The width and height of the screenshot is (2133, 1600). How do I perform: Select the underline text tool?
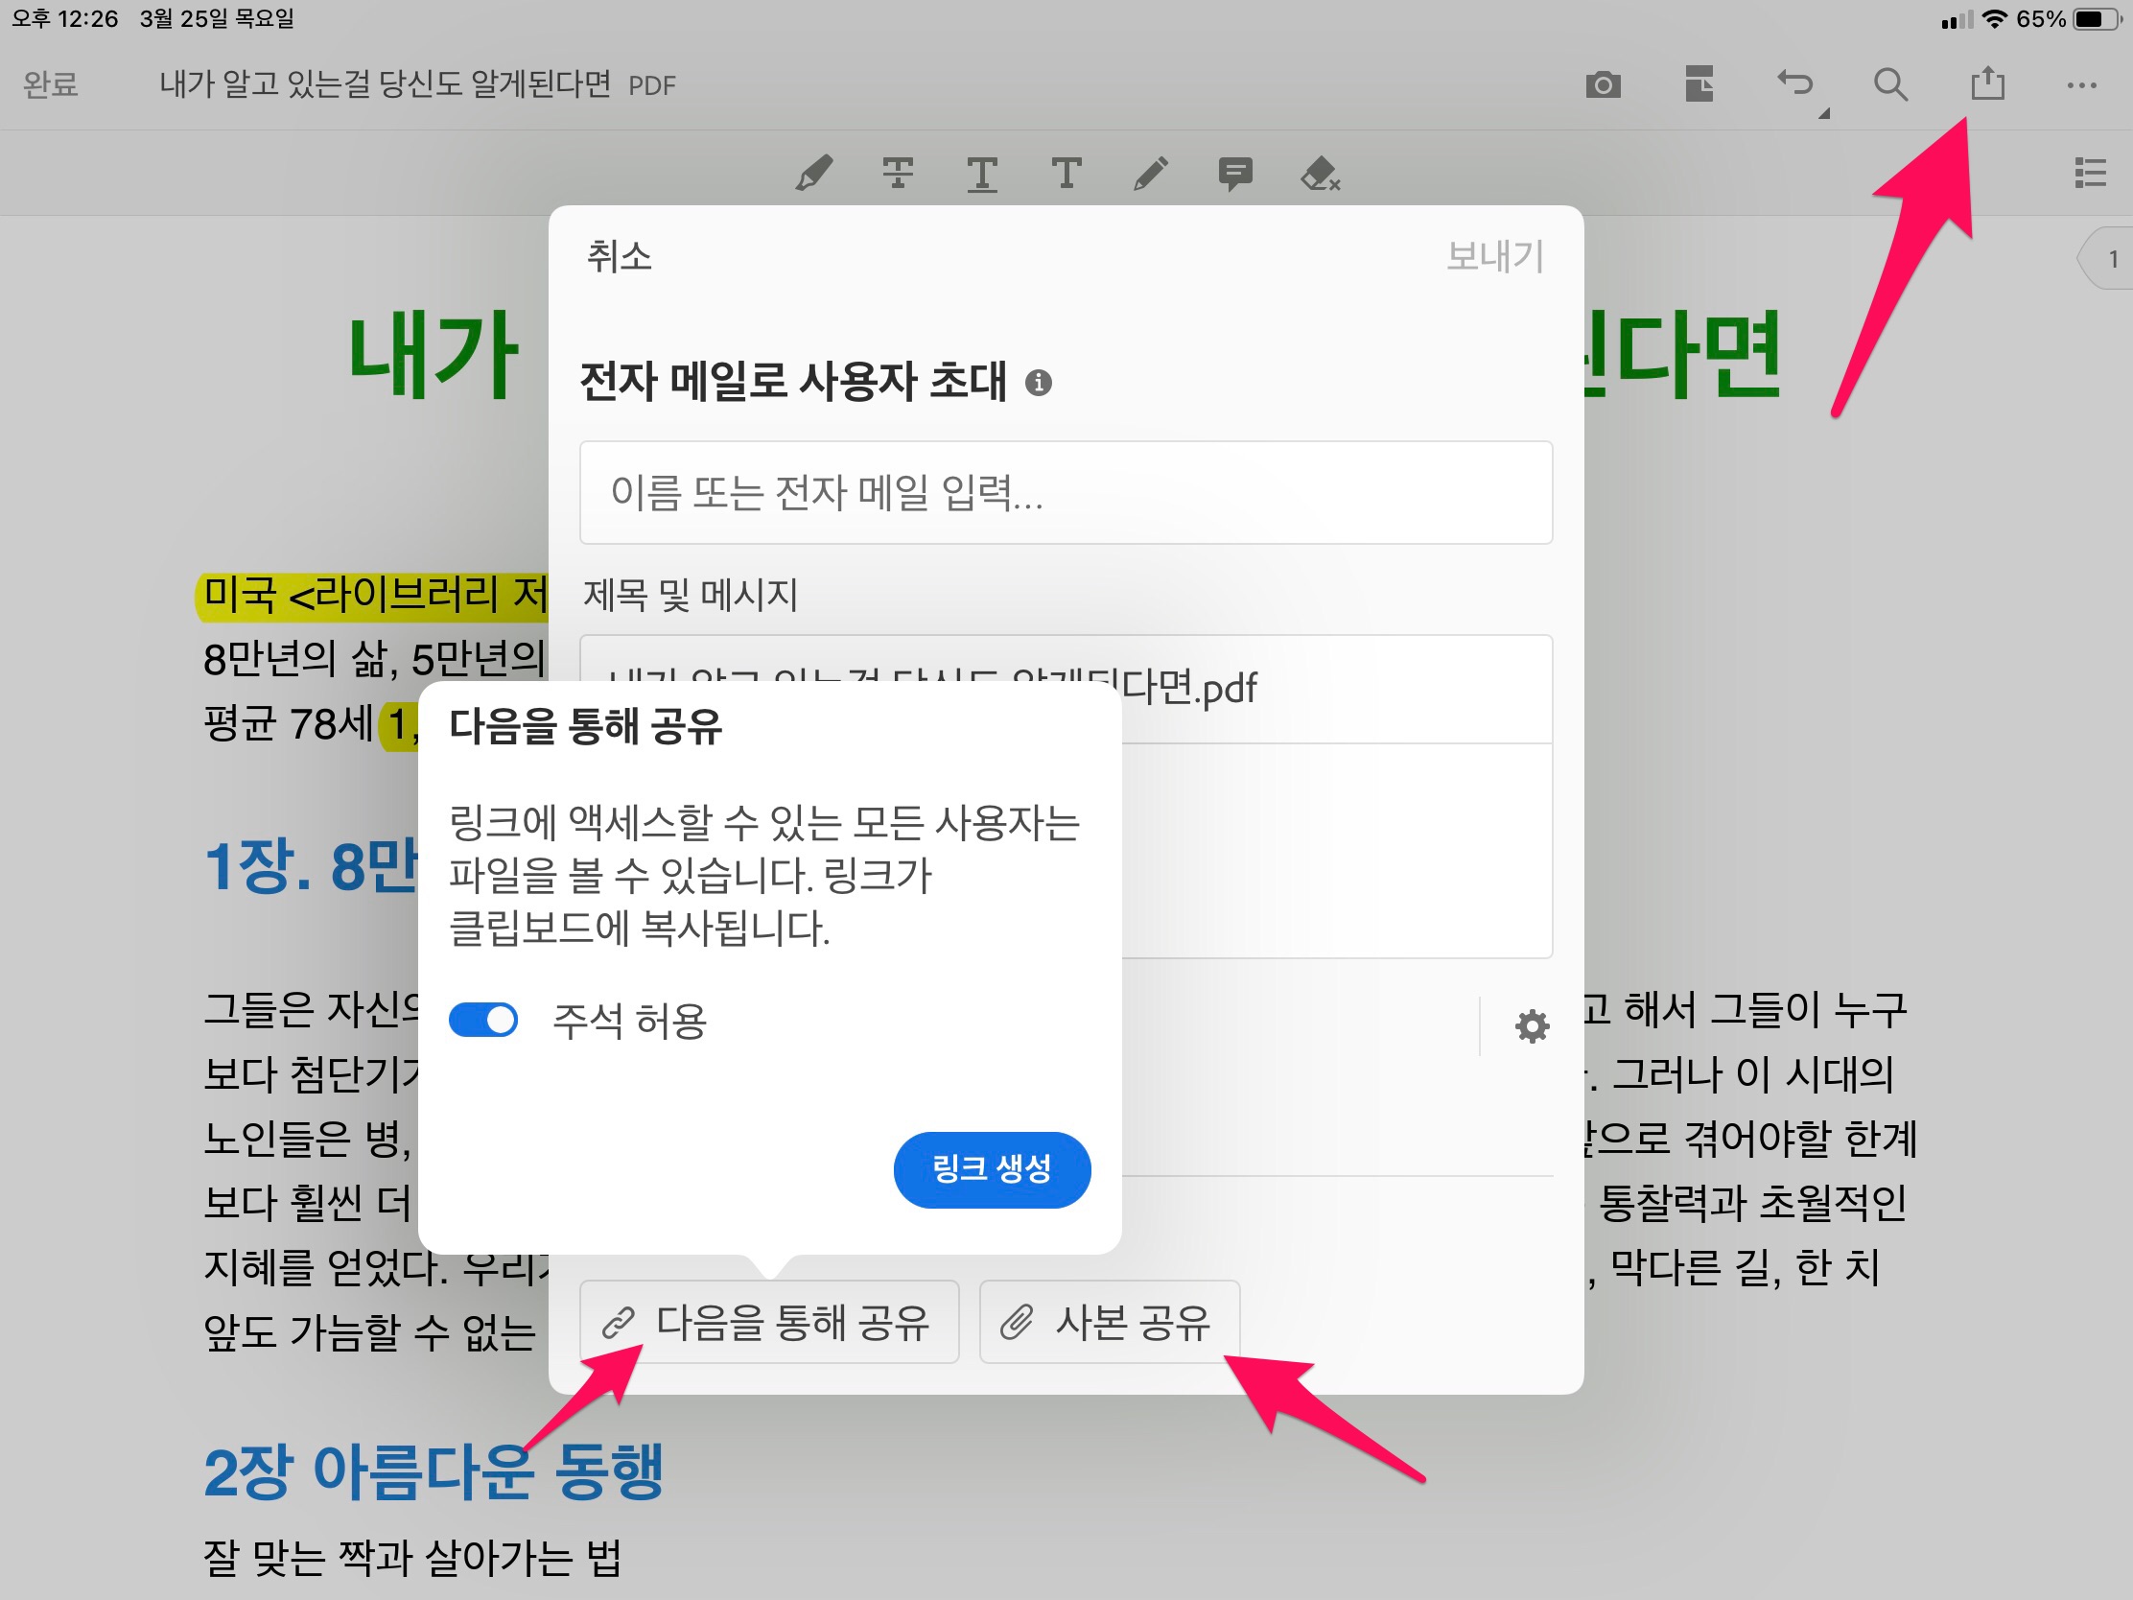pyautogui.click(x=982, y=175)
